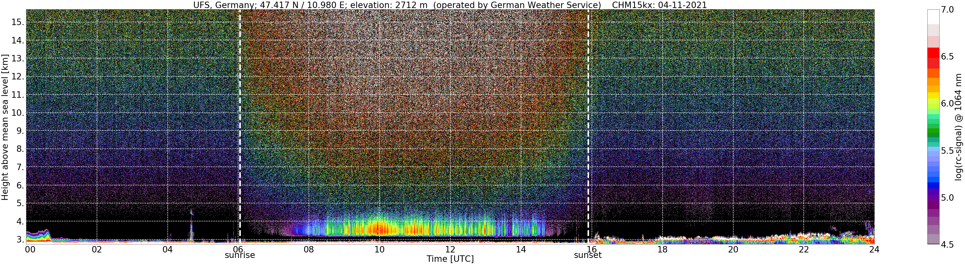Click the colorbar value '6.0'
This screenshot has height=265, width=965.
pyautogui.click(x=947, y=104)
